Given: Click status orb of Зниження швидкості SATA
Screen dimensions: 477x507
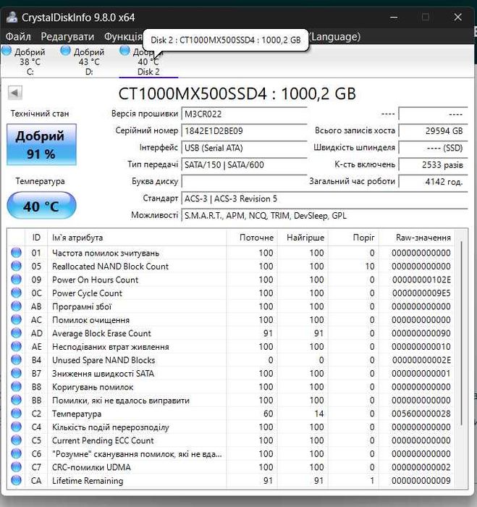Looking at the screenshot, I should (x=16, y=373).
